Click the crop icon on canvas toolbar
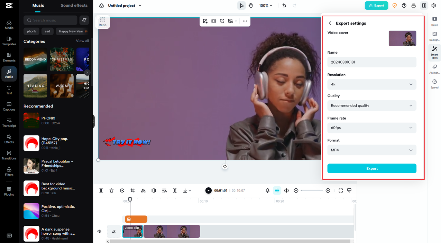Image resolution: width=441 pixels, height=243 pixels. pyautogui.click(x=222, y=21)
